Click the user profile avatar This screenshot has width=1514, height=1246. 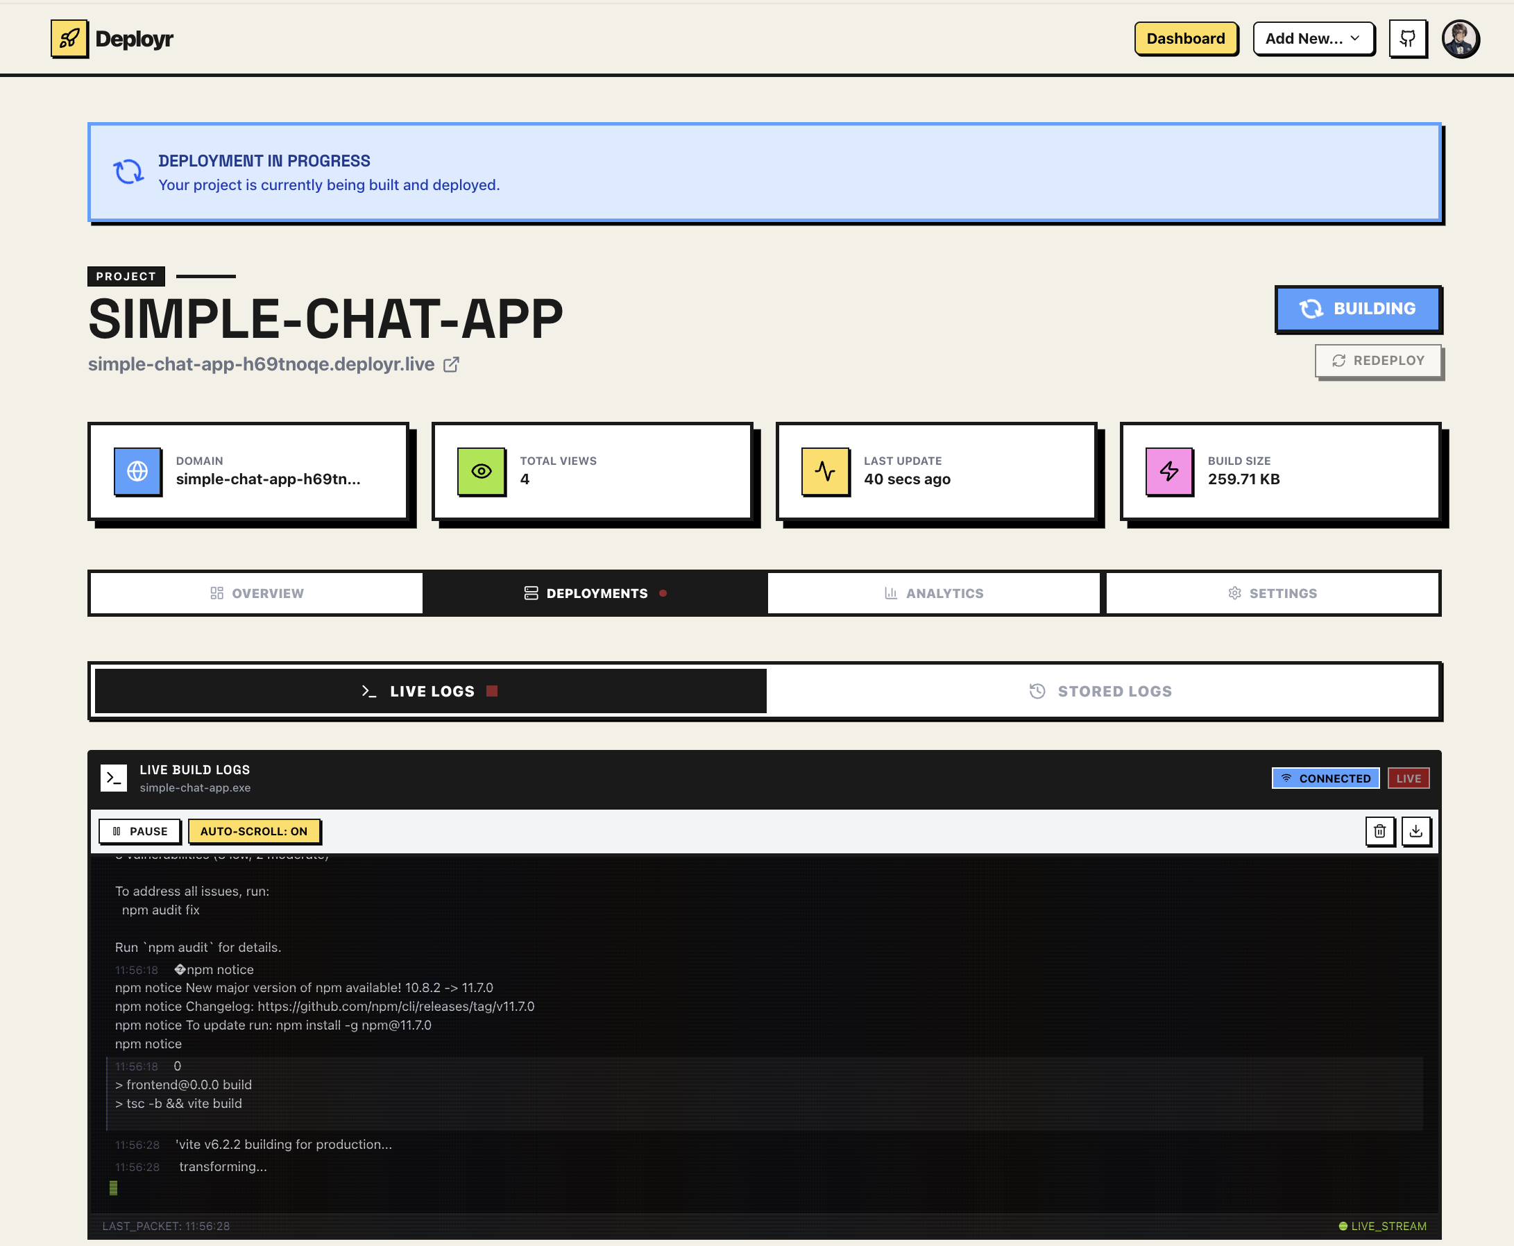[1460, 39]
